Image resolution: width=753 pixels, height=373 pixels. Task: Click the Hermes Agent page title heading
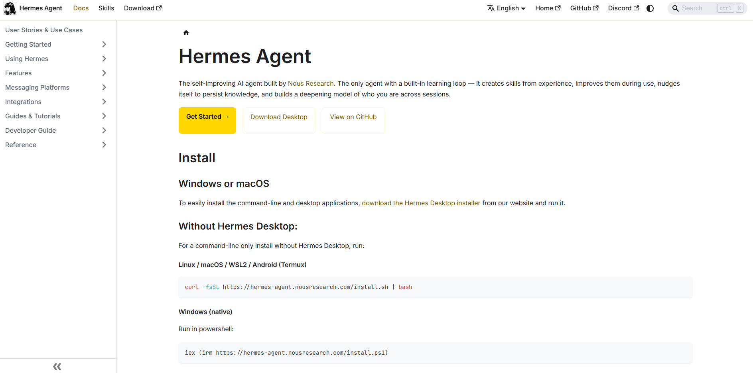244,56
